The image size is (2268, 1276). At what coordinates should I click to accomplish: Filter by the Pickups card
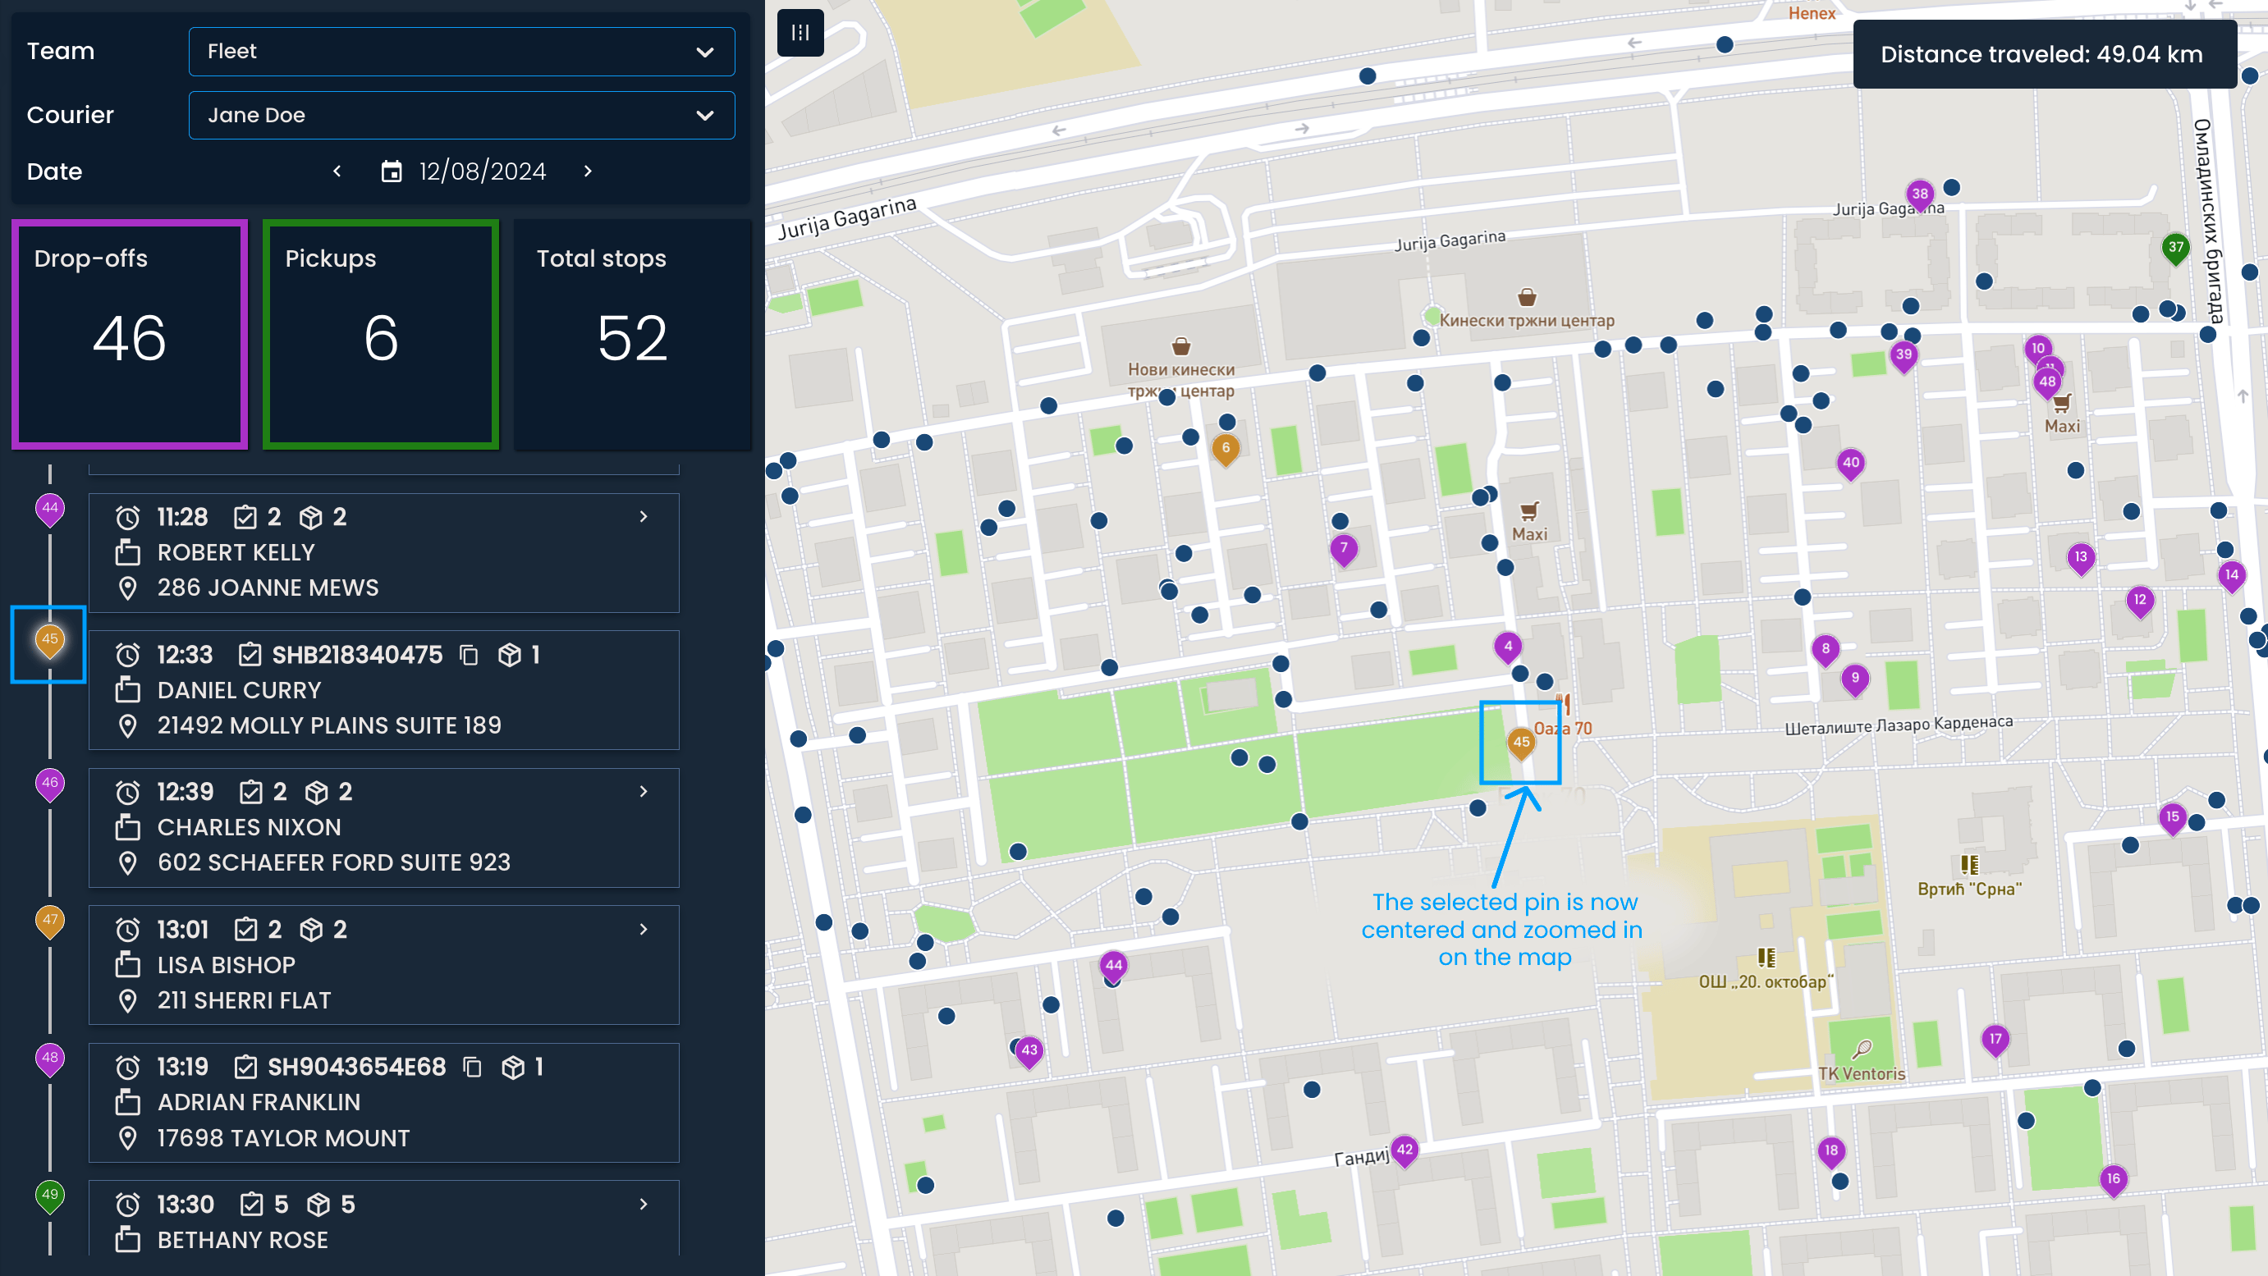[x=380, y=335]
